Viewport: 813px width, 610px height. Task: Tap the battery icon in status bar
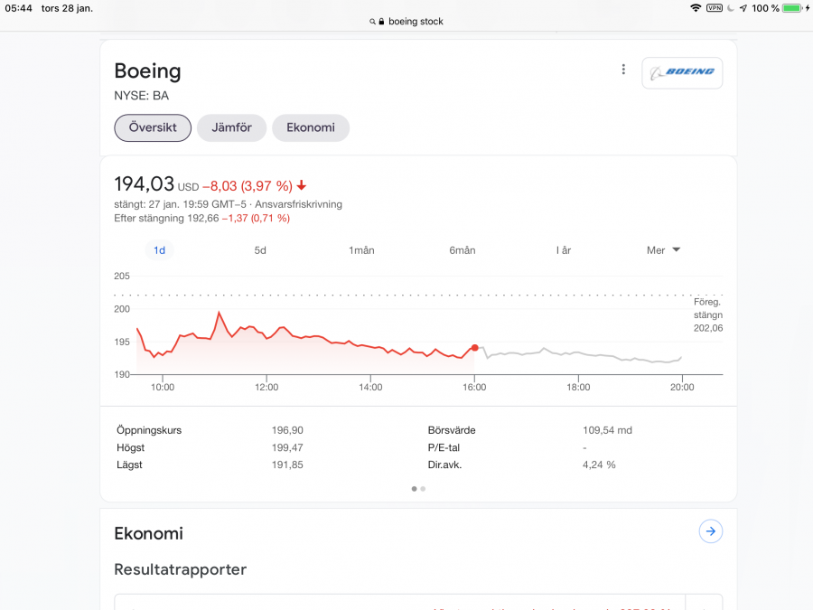[x=792, y=8]
